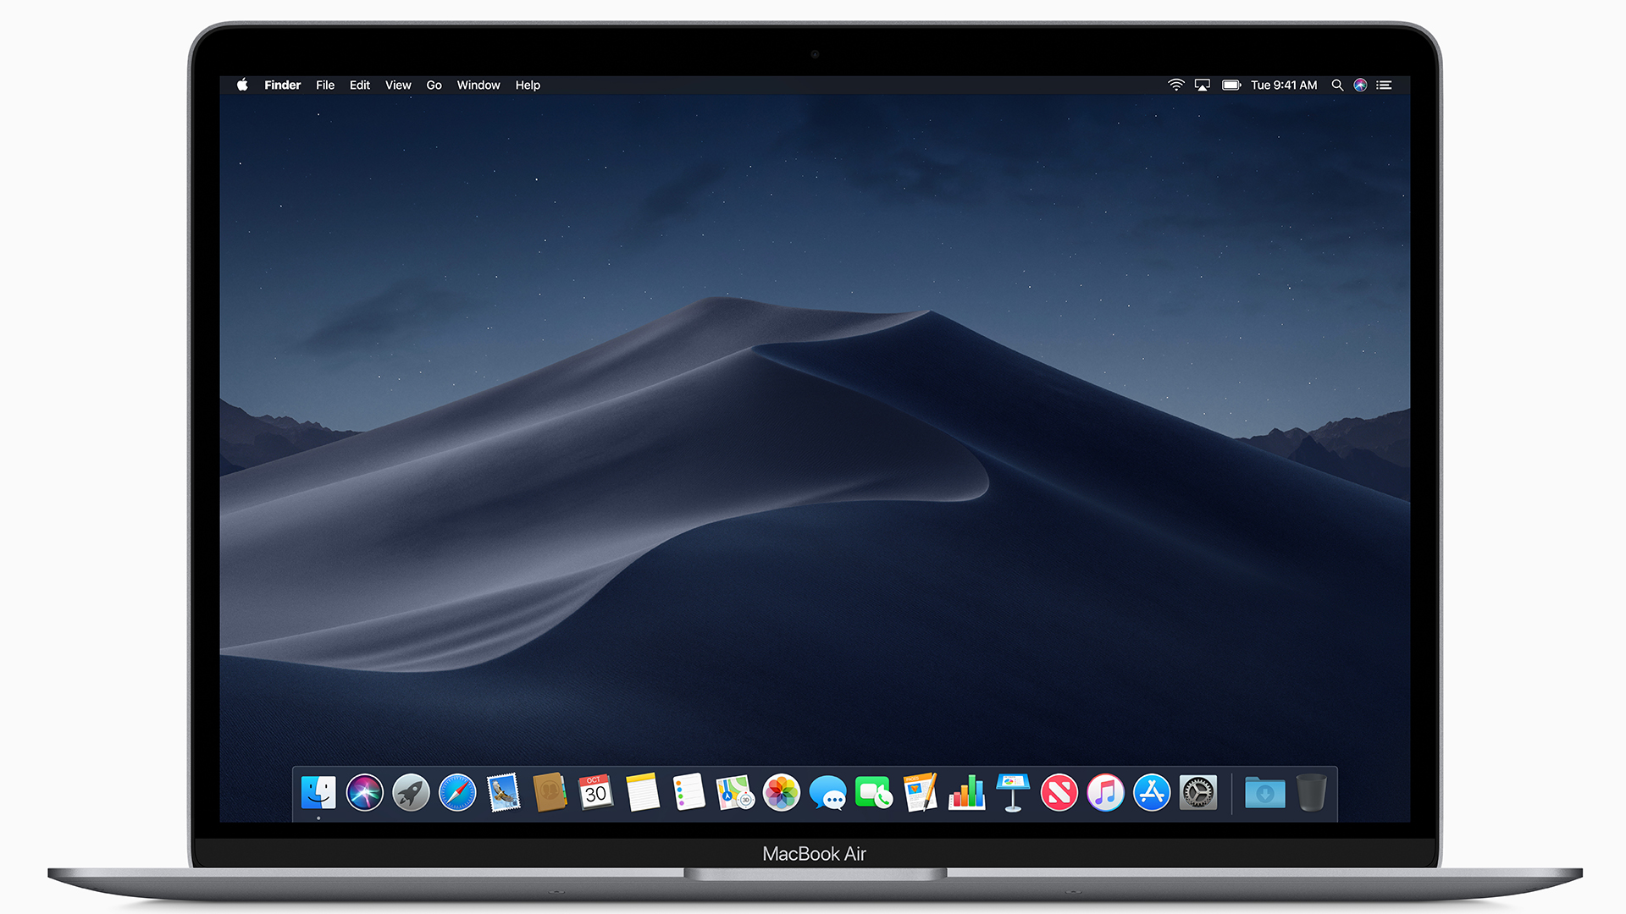Open Maps app in Dock

734,793
